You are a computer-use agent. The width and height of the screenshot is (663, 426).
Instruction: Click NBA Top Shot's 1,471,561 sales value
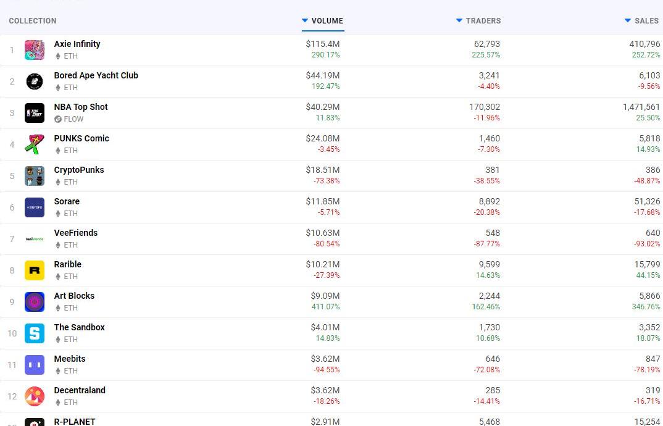click(x=641, y=107)
